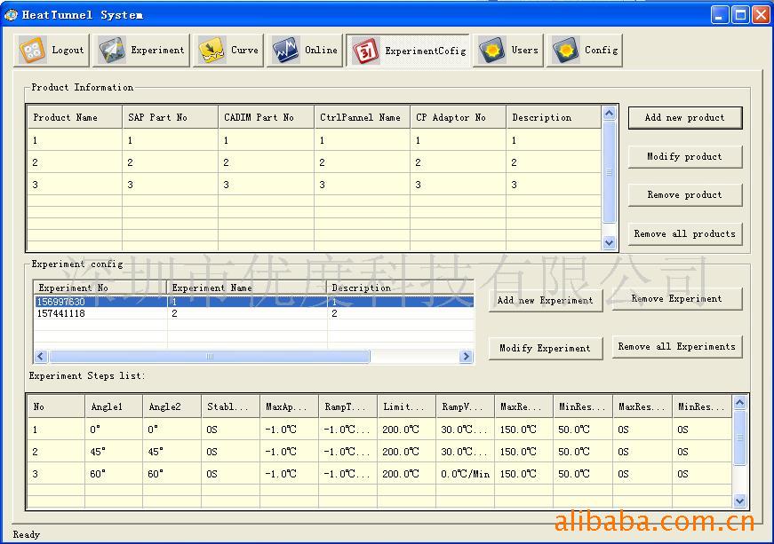Click the Product Name column header
Image resolution: width=774 pixels, height=544 pixels.
[75, 117]
